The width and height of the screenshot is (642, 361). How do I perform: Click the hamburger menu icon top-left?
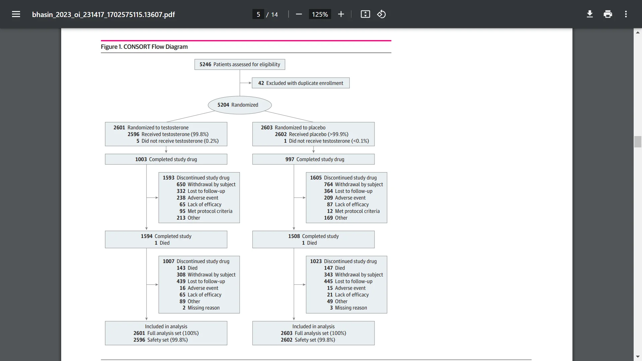pos(16,14)
